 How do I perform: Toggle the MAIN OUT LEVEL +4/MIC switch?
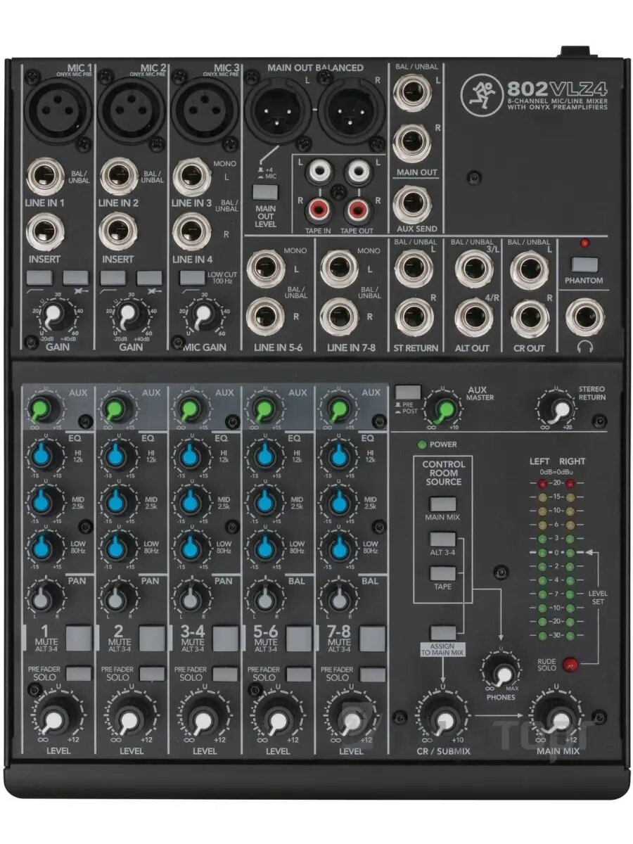coord(264,192)
